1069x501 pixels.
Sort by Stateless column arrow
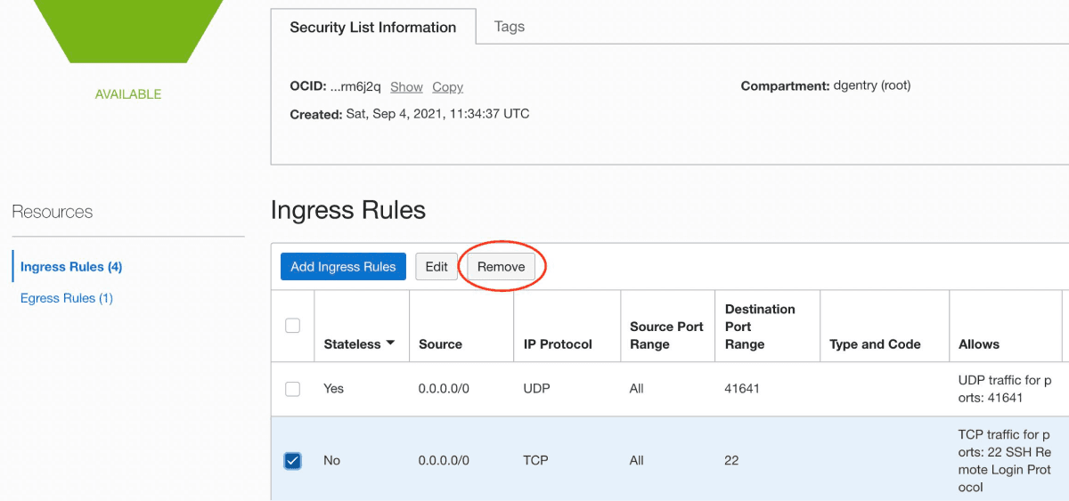[x=390, y=344]
